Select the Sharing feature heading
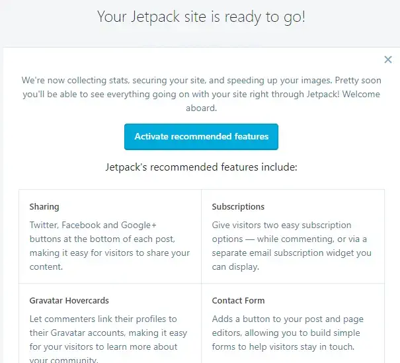The width and height of the screenshot is (400, 363). point(44,207)
